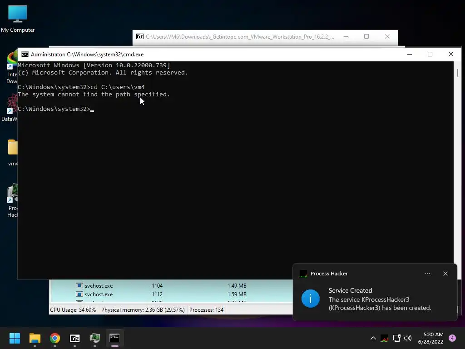Switch to Process Hacker on the taskbar
Image resolution: width=465 pixels, height=349 pixels.
95,338
